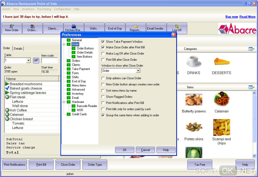Enable Print bills only for orders paid by cash

coord(103,109)
